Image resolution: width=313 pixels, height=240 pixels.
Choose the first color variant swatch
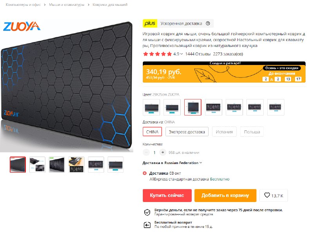tap(151, 107)
